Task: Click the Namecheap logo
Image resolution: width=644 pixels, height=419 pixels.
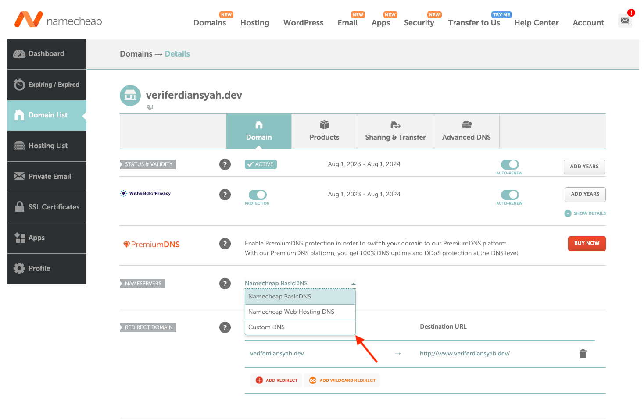Action: click(58, 20)
